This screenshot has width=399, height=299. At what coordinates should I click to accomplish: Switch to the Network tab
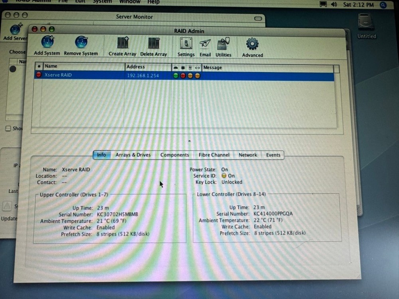pyautogui.click(x=248, y=155)
